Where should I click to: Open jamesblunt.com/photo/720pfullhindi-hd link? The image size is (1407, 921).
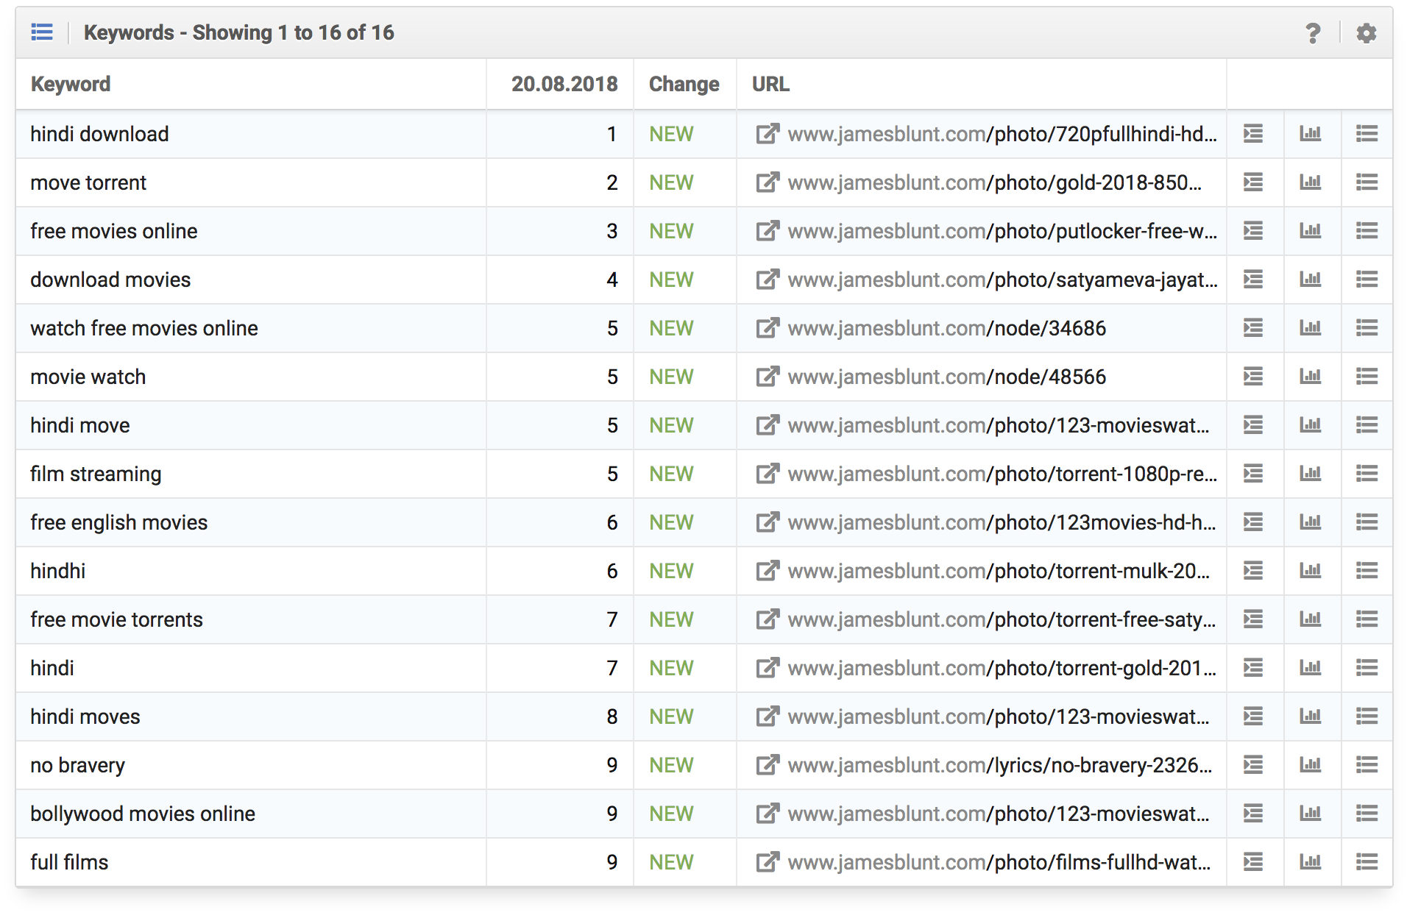tap(1002, 134)
